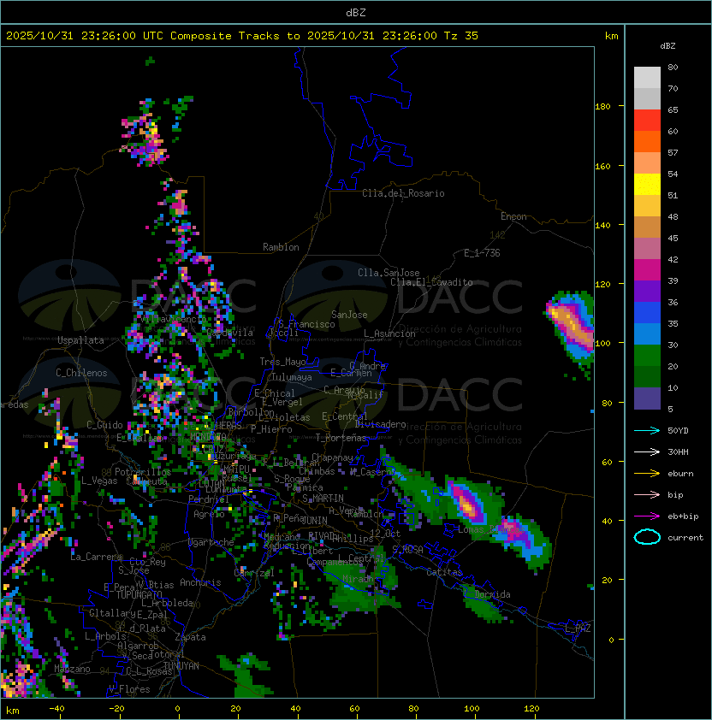Click the 'S_MARTIN' map label
This screenshot has height=720, width=712.
tap(323, 499)
